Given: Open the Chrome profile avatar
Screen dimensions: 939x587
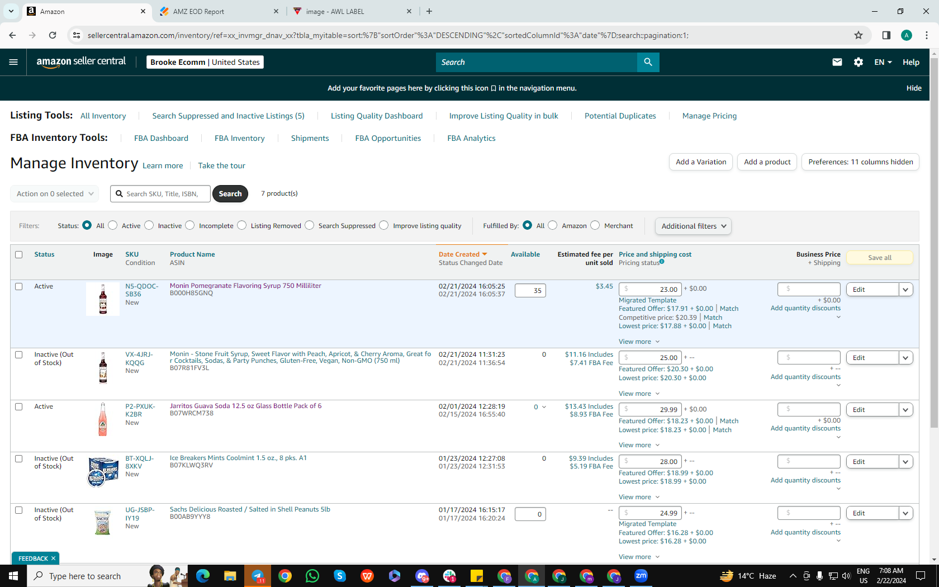Looking at the screenshot, I should (x=907, y=35).
